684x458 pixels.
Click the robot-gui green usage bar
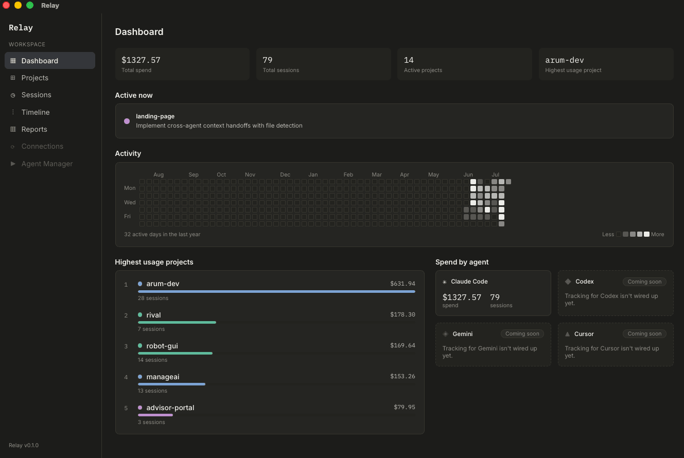(175, 354)
